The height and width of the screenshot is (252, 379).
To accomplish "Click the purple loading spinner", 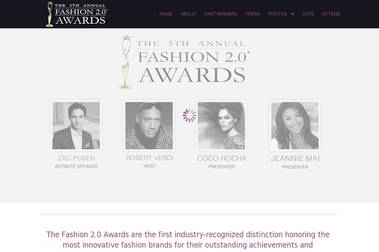I will tap(189, 115).
